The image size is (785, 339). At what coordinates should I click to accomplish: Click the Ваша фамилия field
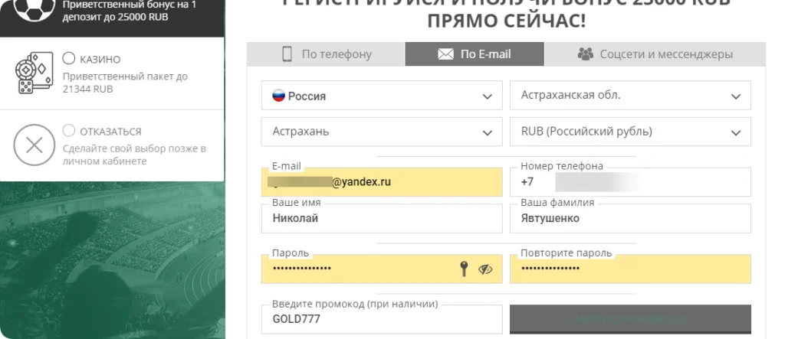(x=630, y=219)
